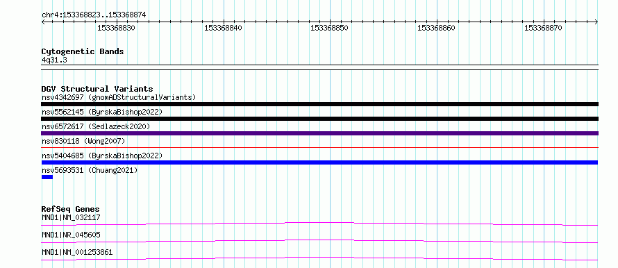Select the magenta NR_045605 transcript line

pyautogui.click(x=319, y=241)
